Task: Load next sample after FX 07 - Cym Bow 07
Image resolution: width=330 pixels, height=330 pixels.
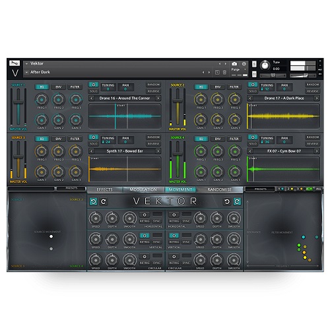Action: [x=317, y=151]
